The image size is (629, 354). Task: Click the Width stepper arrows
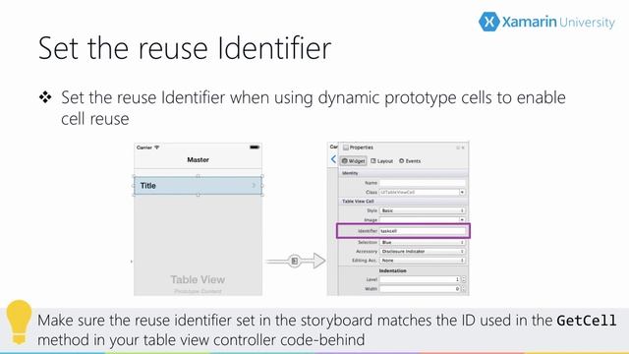(x=464, y=288)
